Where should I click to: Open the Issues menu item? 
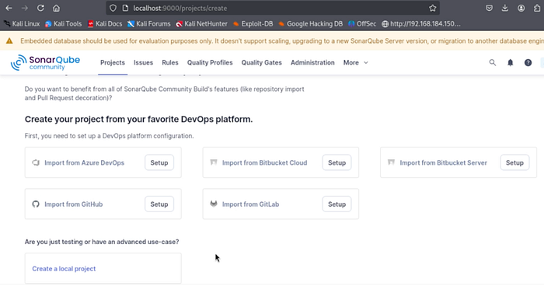pyautogui.click(x=143, y=62)
